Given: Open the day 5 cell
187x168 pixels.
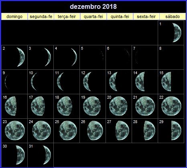Looking at the screenshot, I should [93, 57].
